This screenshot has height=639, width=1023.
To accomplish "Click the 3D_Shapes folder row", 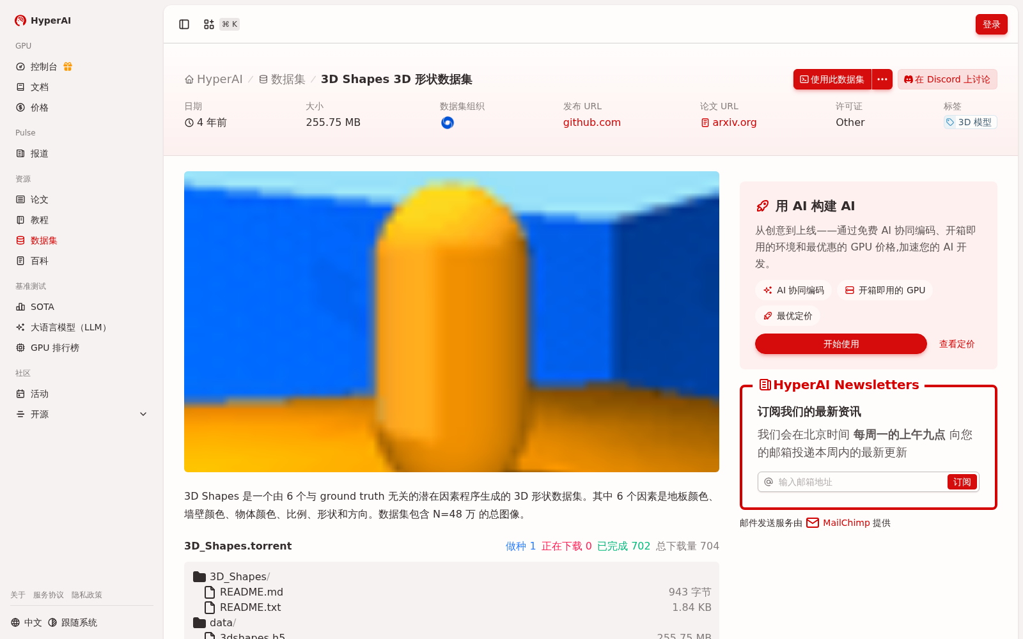I will 451,576.
